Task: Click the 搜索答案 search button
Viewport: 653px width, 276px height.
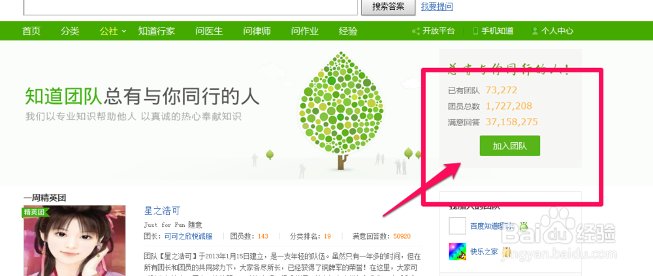Action: 388,7
